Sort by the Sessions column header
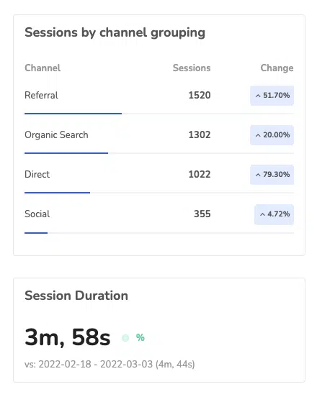This screenshot has height=397, width=317. [x=192, y=68]
